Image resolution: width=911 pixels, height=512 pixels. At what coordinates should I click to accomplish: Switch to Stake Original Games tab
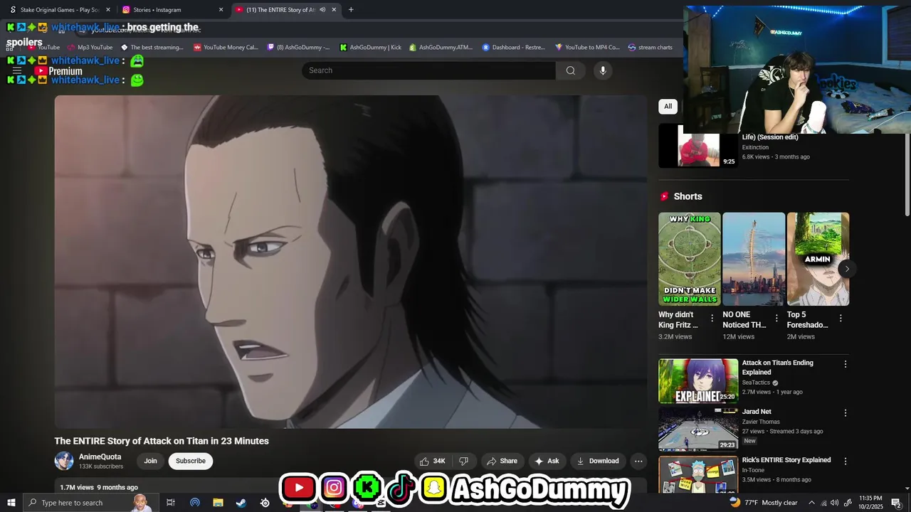point(58,10)
